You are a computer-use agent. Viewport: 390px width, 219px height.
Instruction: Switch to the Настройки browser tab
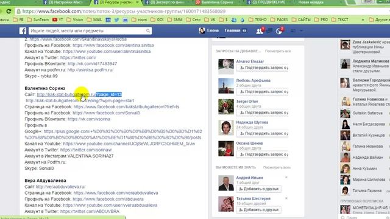(x=65, y=2)
